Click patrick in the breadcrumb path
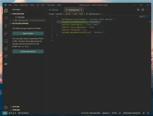 59,14
